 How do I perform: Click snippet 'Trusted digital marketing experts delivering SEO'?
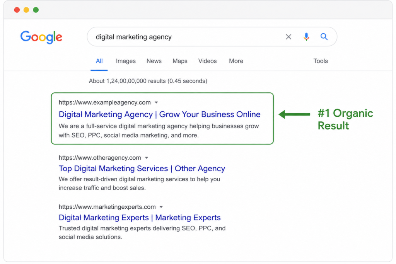(x=142, y=232)
